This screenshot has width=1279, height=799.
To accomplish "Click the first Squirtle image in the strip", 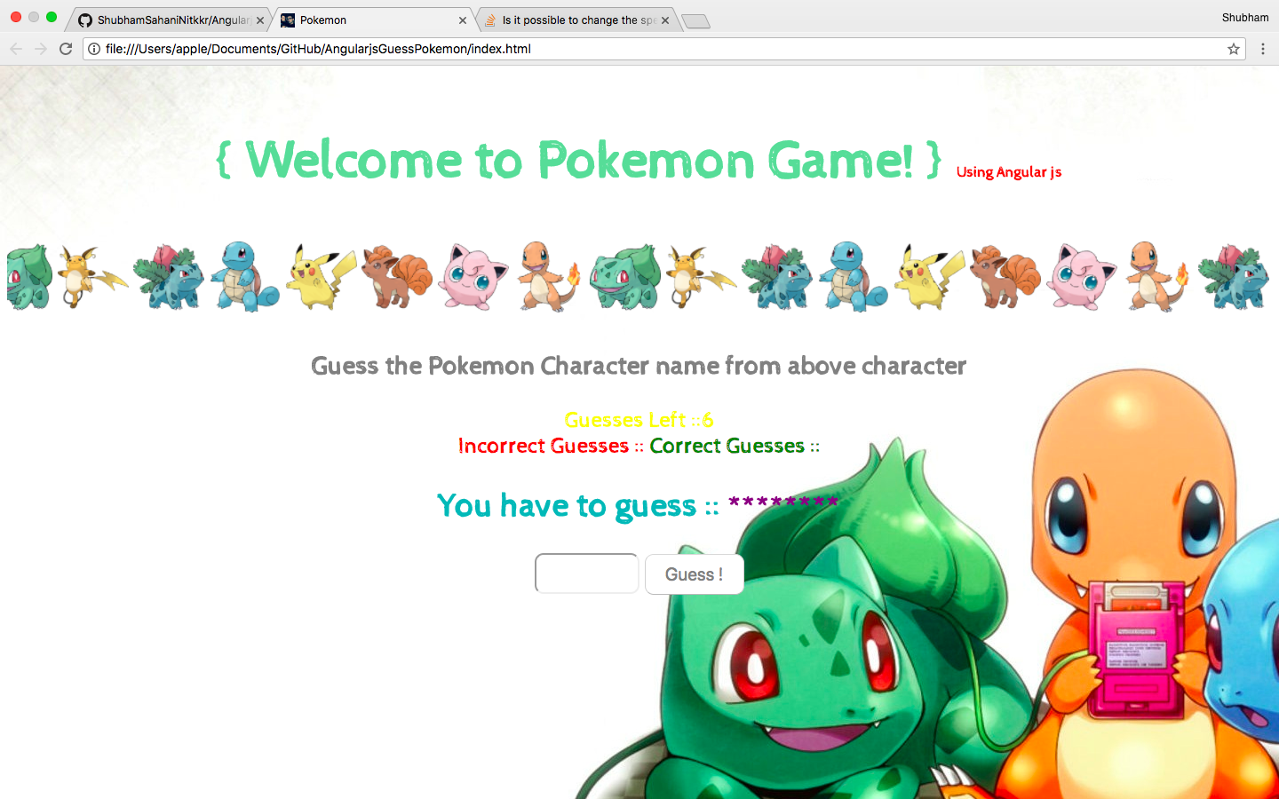I will tap(244, 276).
